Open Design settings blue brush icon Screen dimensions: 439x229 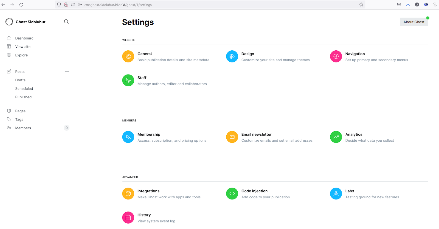pos(232,56)
